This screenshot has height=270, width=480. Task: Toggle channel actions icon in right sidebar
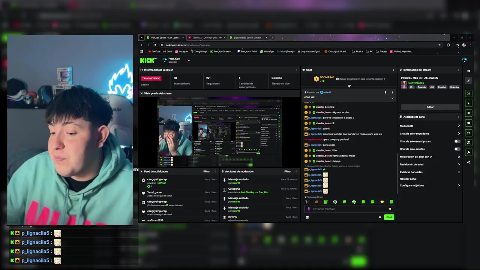[x=468, y=142]
